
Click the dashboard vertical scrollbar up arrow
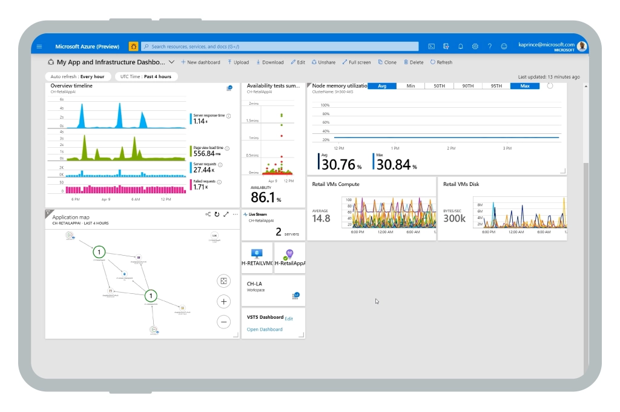click(586, 86)
